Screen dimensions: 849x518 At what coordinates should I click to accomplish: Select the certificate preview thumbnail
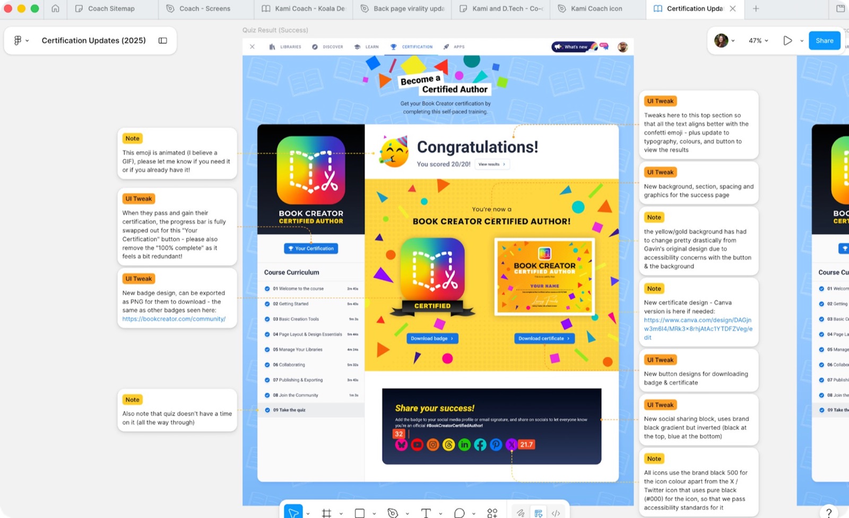tap(544, 277)
